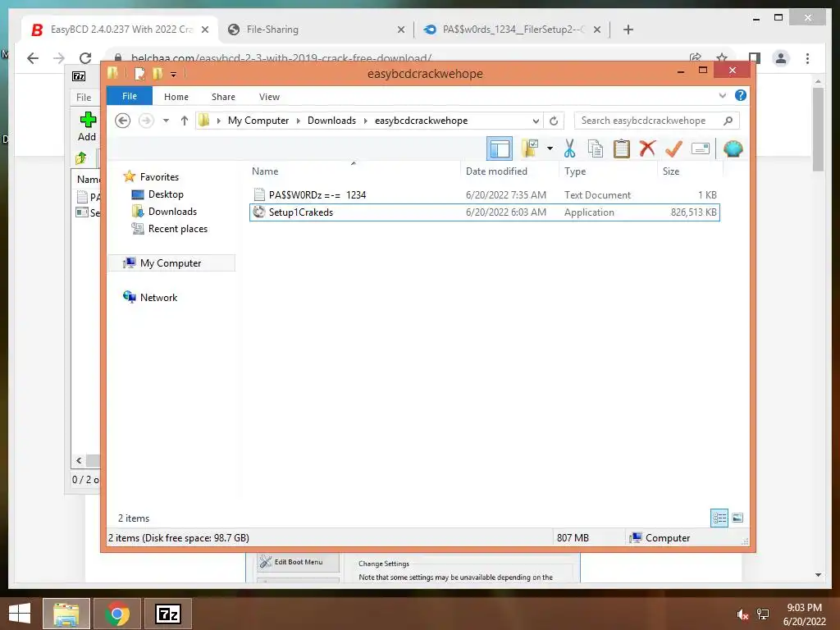Open Favorites in navigation pane
The image size is (840, 630).
159,177
